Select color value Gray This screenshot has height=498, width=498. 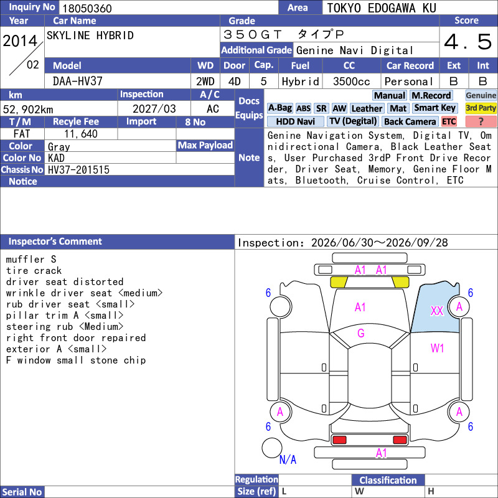[x=59, y=146]
